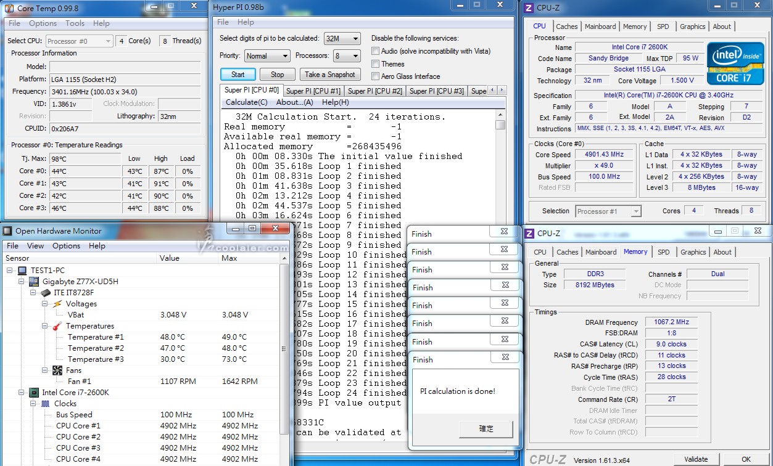Collapse the Temperatures tree node
Image resolution: width=773 pixels, height=466 pixels.
click(46, 326)
